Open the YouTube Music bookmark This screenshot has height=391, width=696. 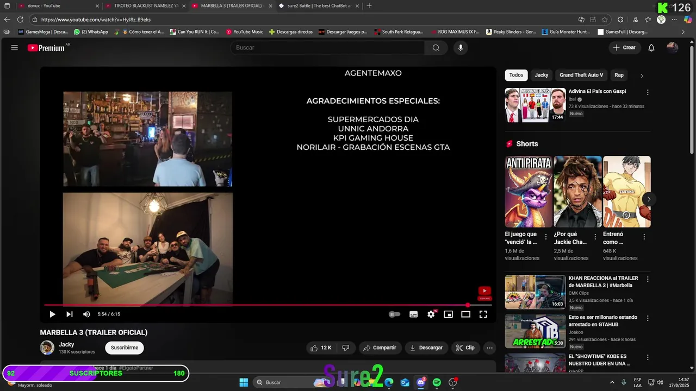pyautogui.click(x=245, y=32)
